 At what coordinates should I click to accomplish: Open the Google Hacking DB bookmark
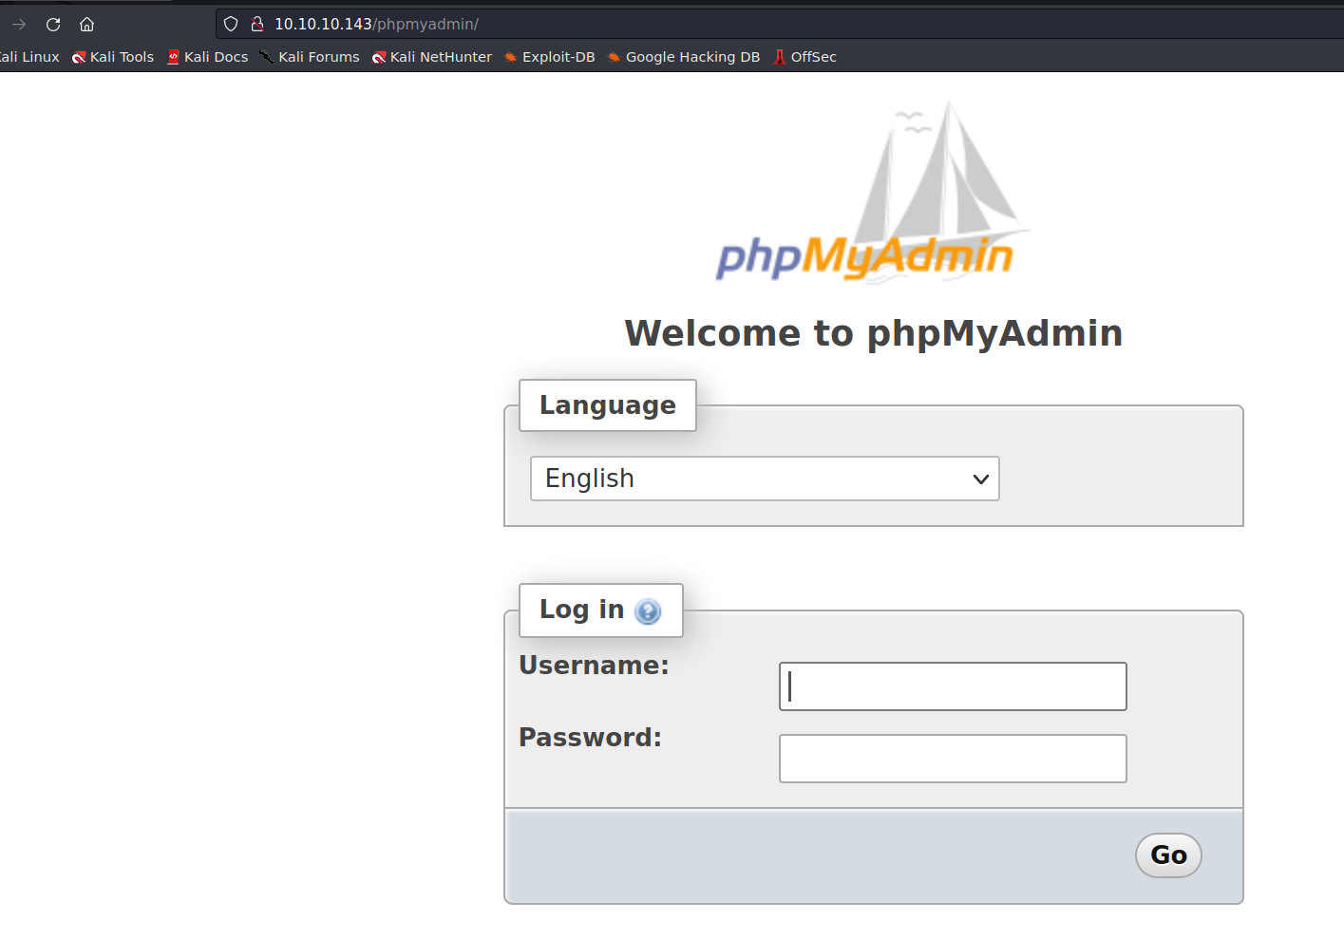[684, 57]
